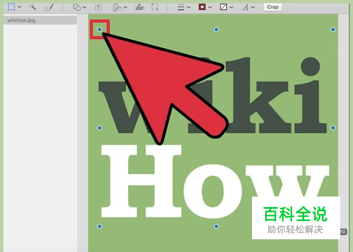Click the right-middle selection handle

point(333,128)
